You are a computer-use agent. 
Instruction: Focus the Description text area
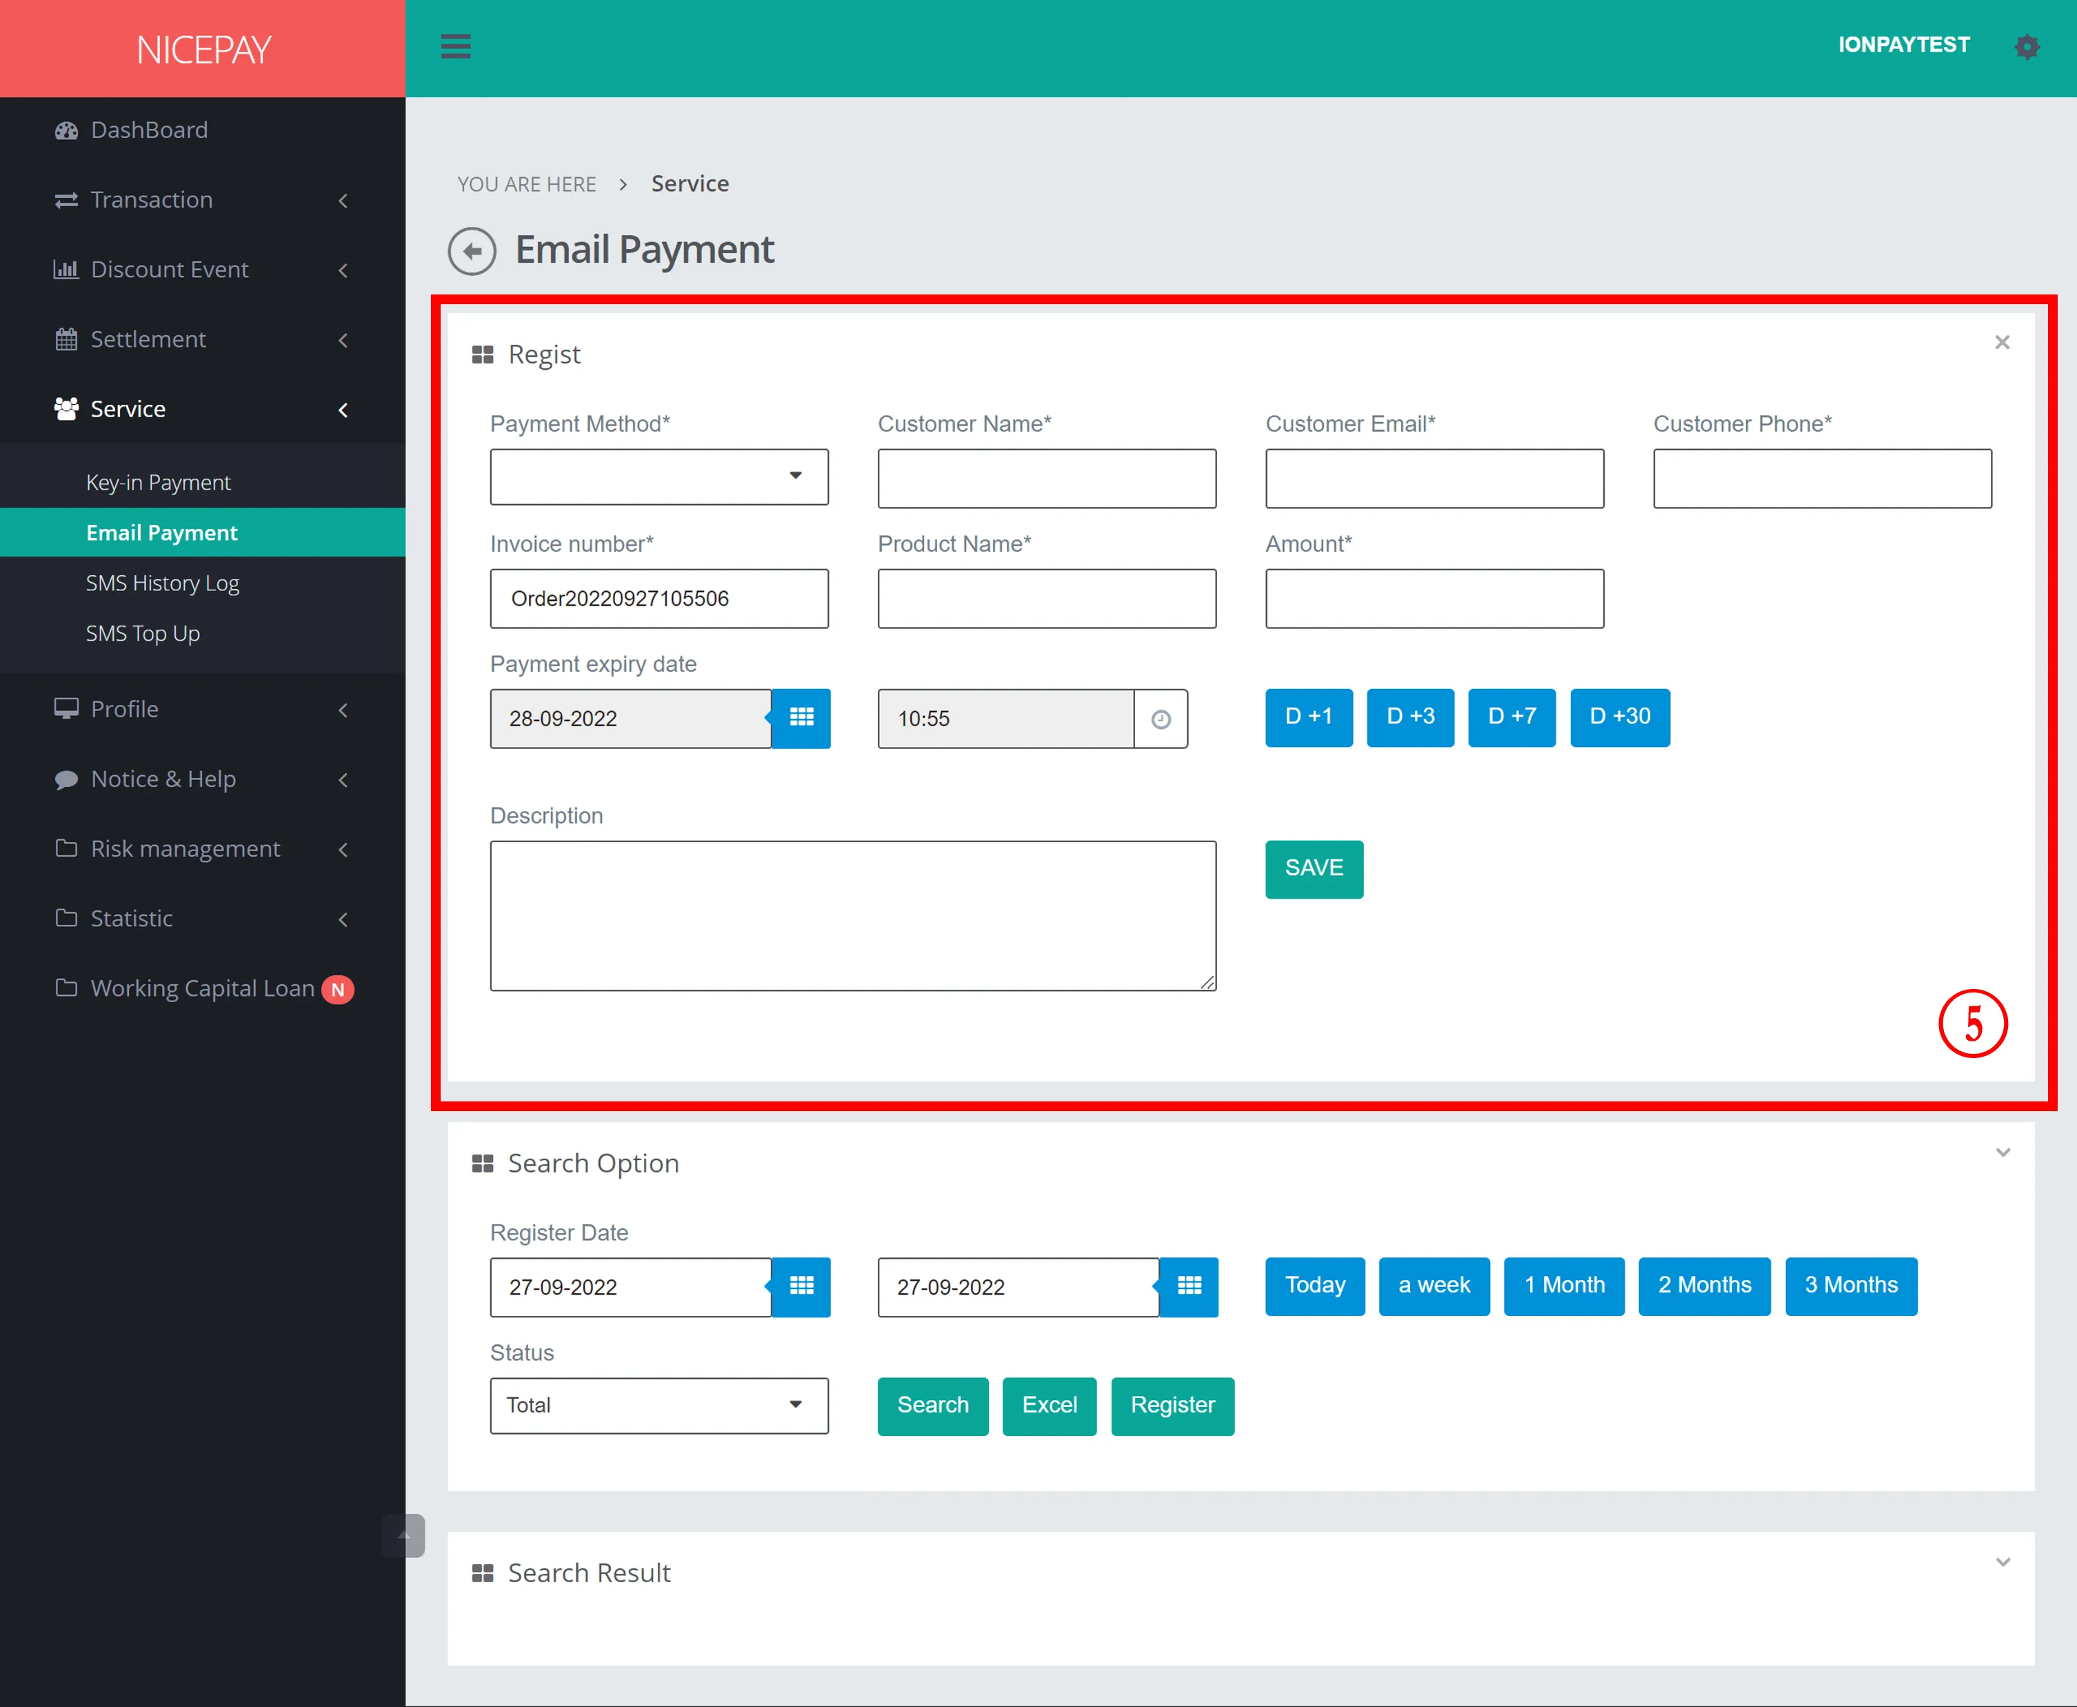[x=853, y=915]
